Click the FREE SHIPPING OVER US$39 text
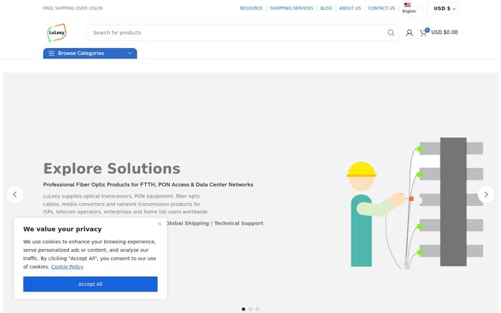Image resolution: width=501 pixels, height=313 pixels. click(x=73, y=8)
